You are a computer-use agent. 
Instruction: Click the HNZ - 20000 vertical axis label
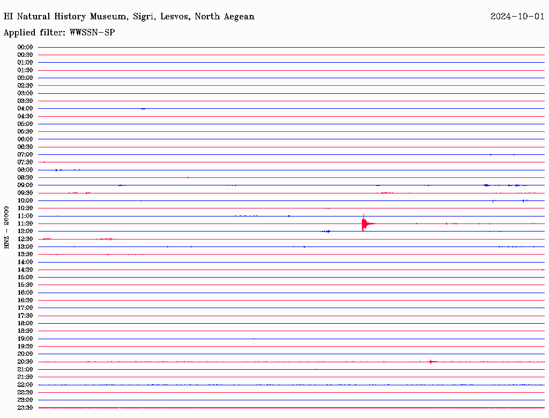(x=7, y=227)
